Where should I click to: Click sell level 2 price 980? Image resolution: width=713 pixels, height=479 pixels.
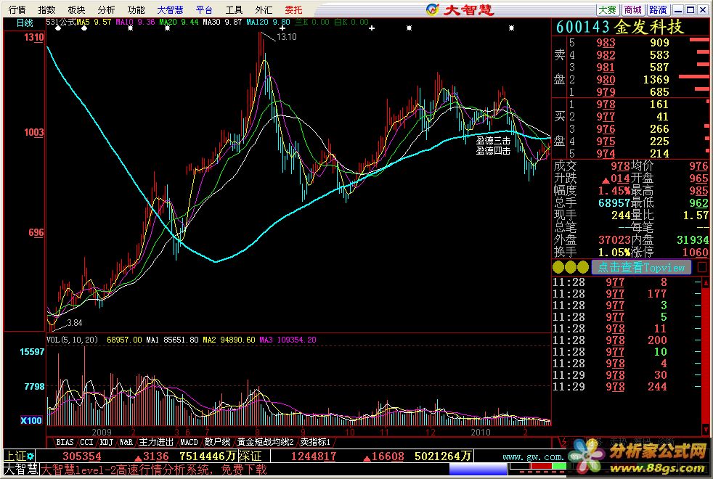click(x=606, y=80)
